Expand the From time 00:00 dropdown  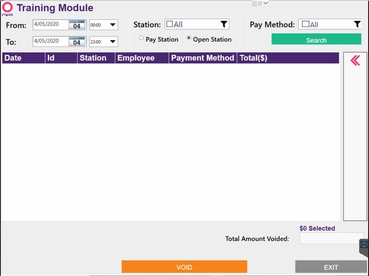(x=104, y=25)
